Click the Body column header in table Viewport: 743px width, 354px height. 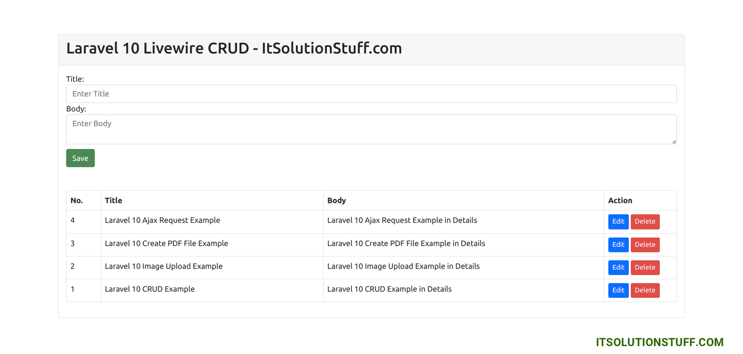tap(336, 200)
